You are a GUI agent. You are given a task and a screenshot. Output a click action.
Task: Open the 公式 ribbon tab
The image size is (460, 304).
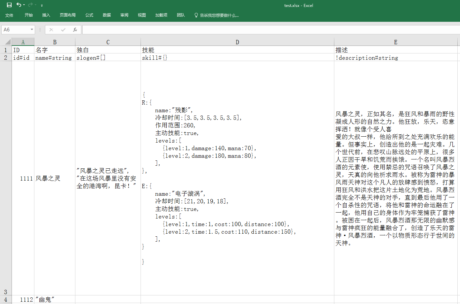(89, 15)
